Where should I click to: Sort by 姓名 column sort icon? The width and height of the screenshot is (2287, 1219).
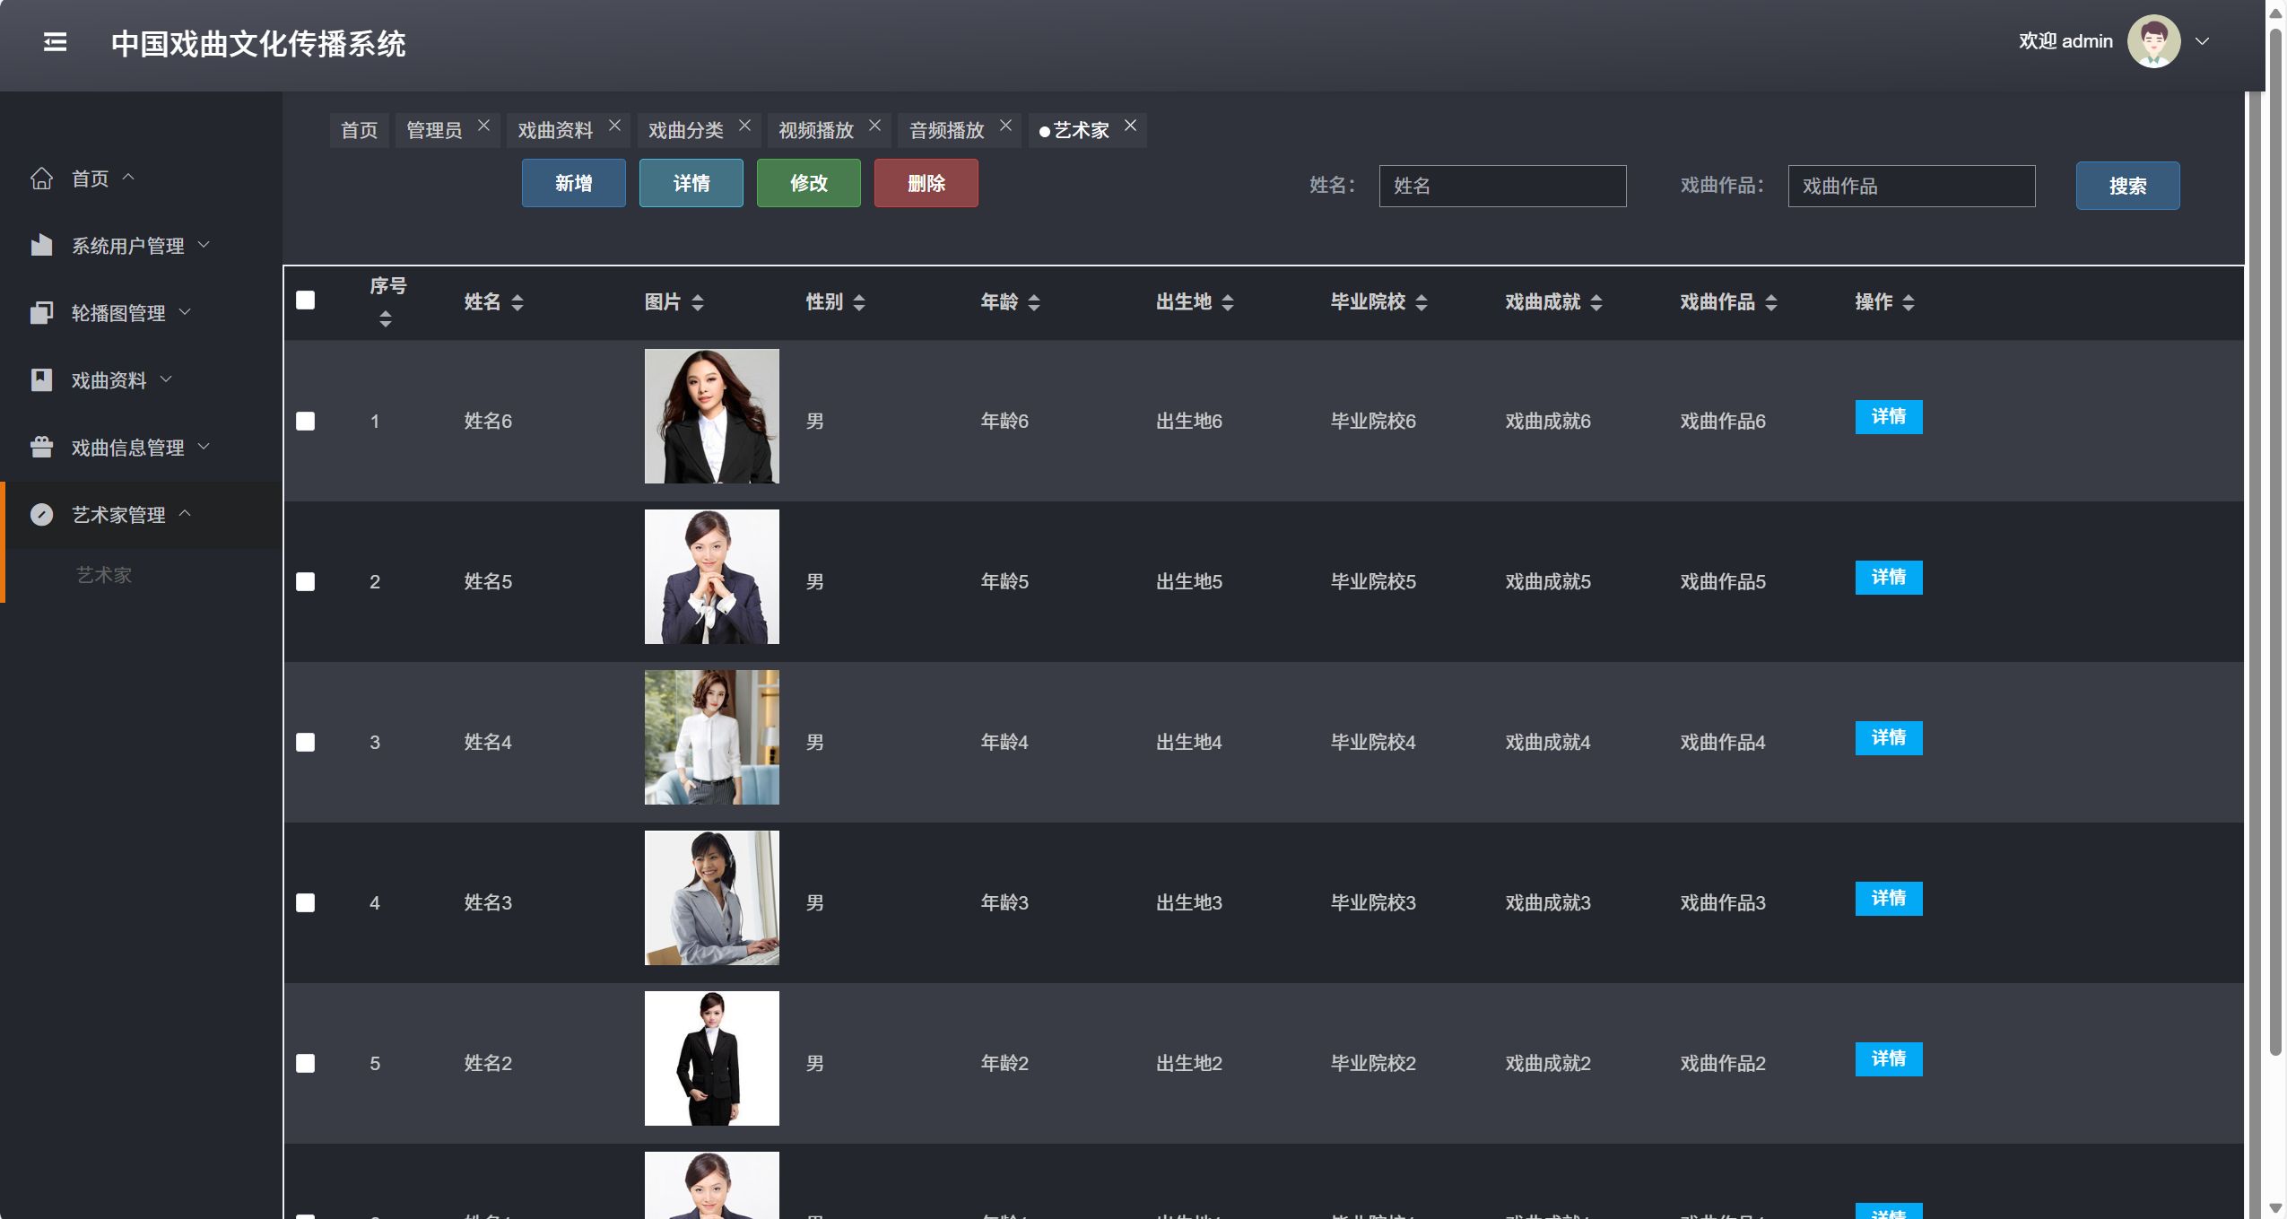click(517, 302)
